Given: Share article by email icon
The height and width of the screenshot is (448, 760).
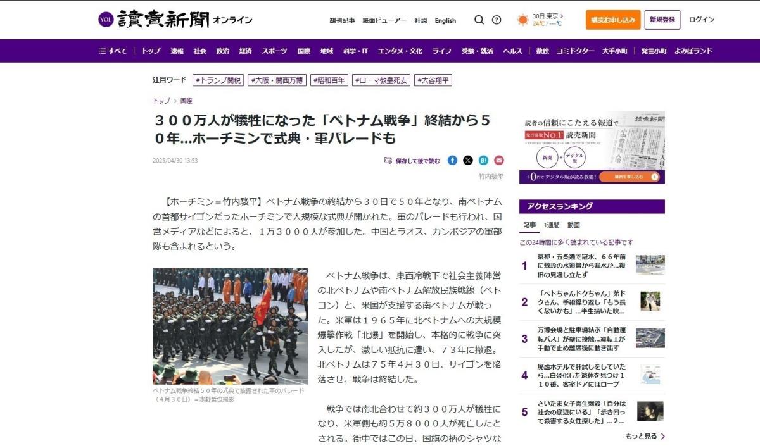Looking at the screenshot, I should (x=499, y=160).
